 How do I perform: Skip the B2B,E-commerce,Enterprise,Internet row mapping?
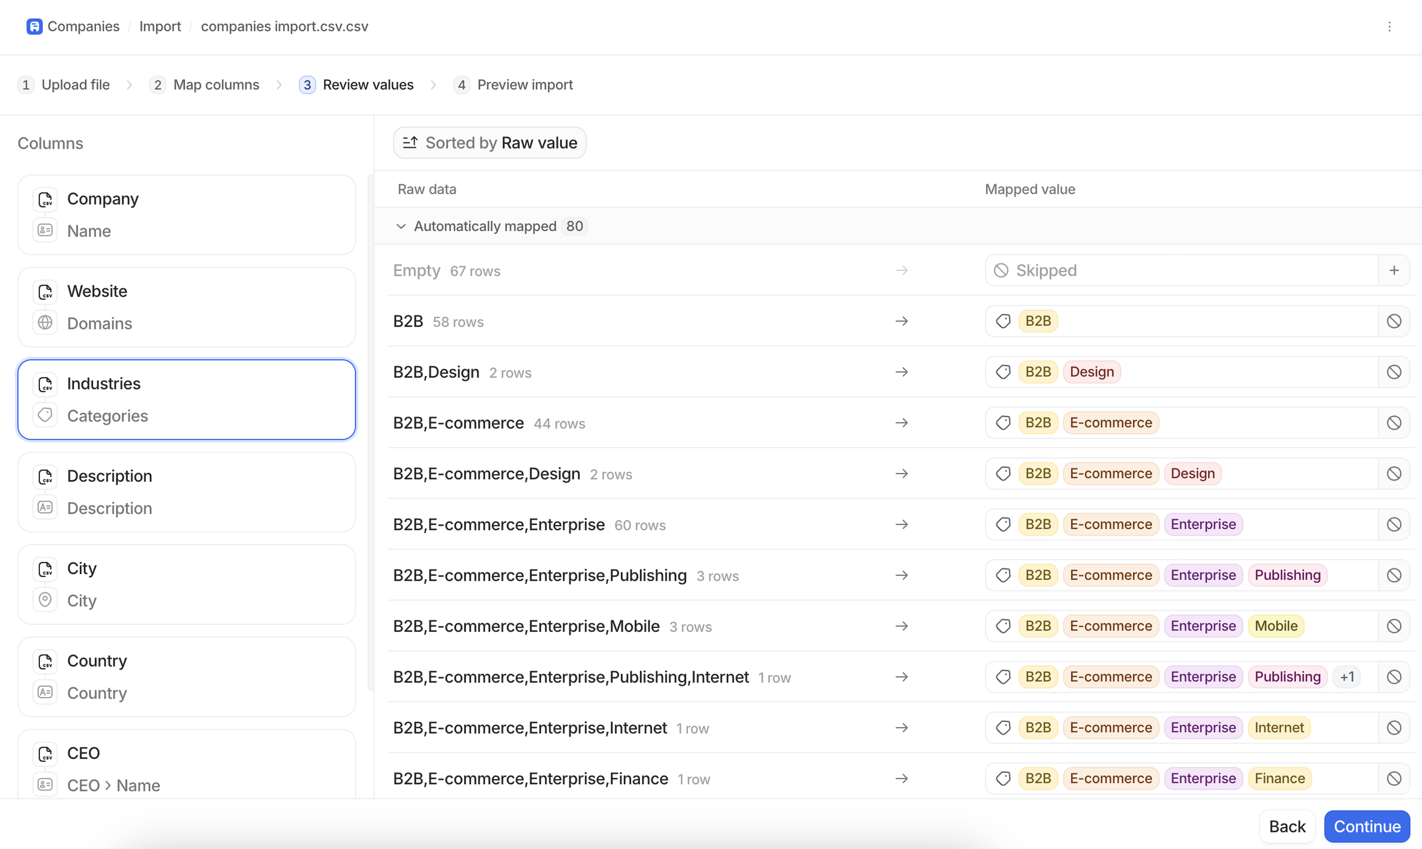[1393, 728]
